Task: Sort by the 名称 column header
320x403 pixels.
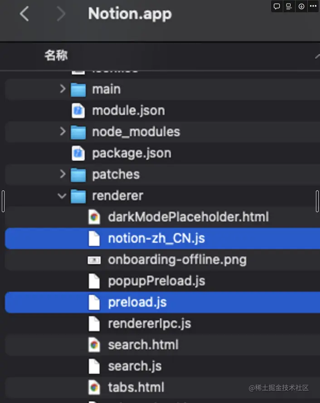Action: tap(56, 55)
